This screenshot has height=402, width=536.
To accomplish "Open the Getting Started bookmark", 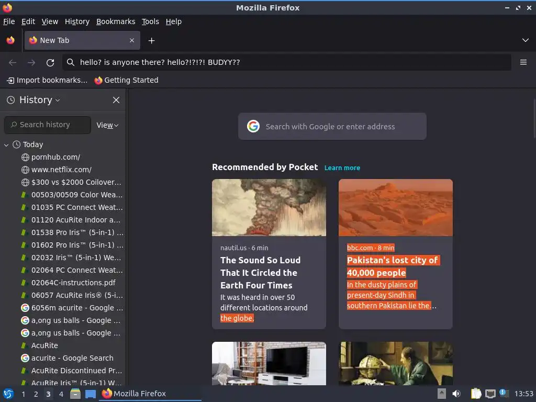I will tap(127, 80).
